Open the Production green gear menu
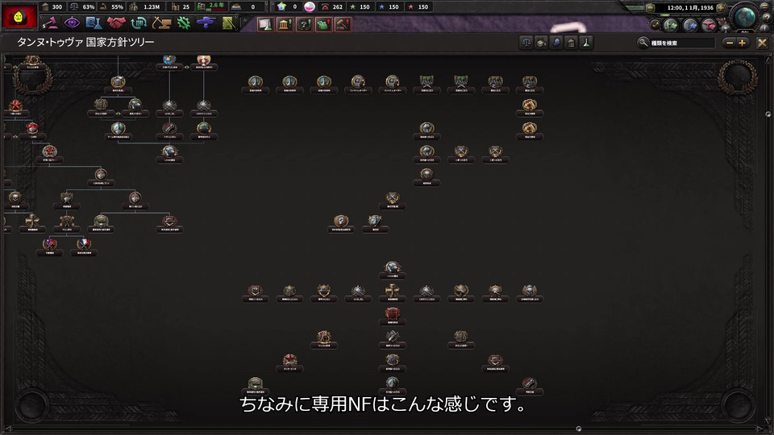Screen dimensions: 774x435 tap(184, 23)
